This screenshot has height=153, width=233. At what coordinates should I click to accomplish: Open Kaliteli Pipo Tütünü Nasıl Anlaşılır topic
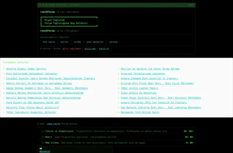tap(33, 107)
